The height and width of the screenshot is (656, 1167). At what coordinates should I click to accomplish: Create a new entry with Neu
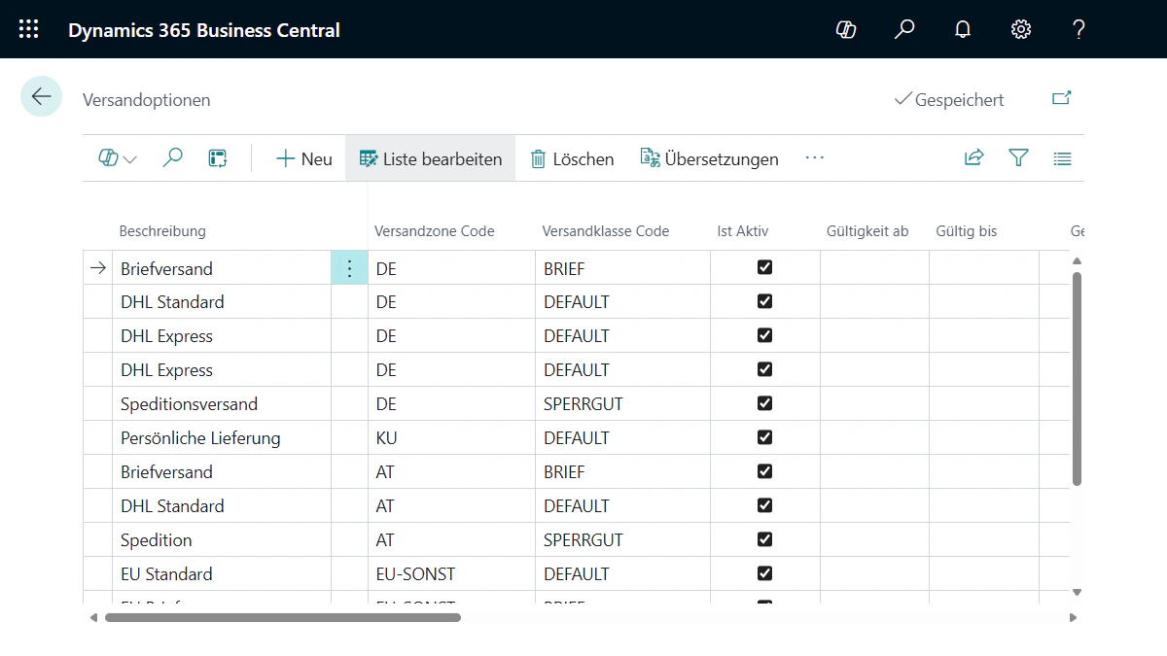[304, 158]
